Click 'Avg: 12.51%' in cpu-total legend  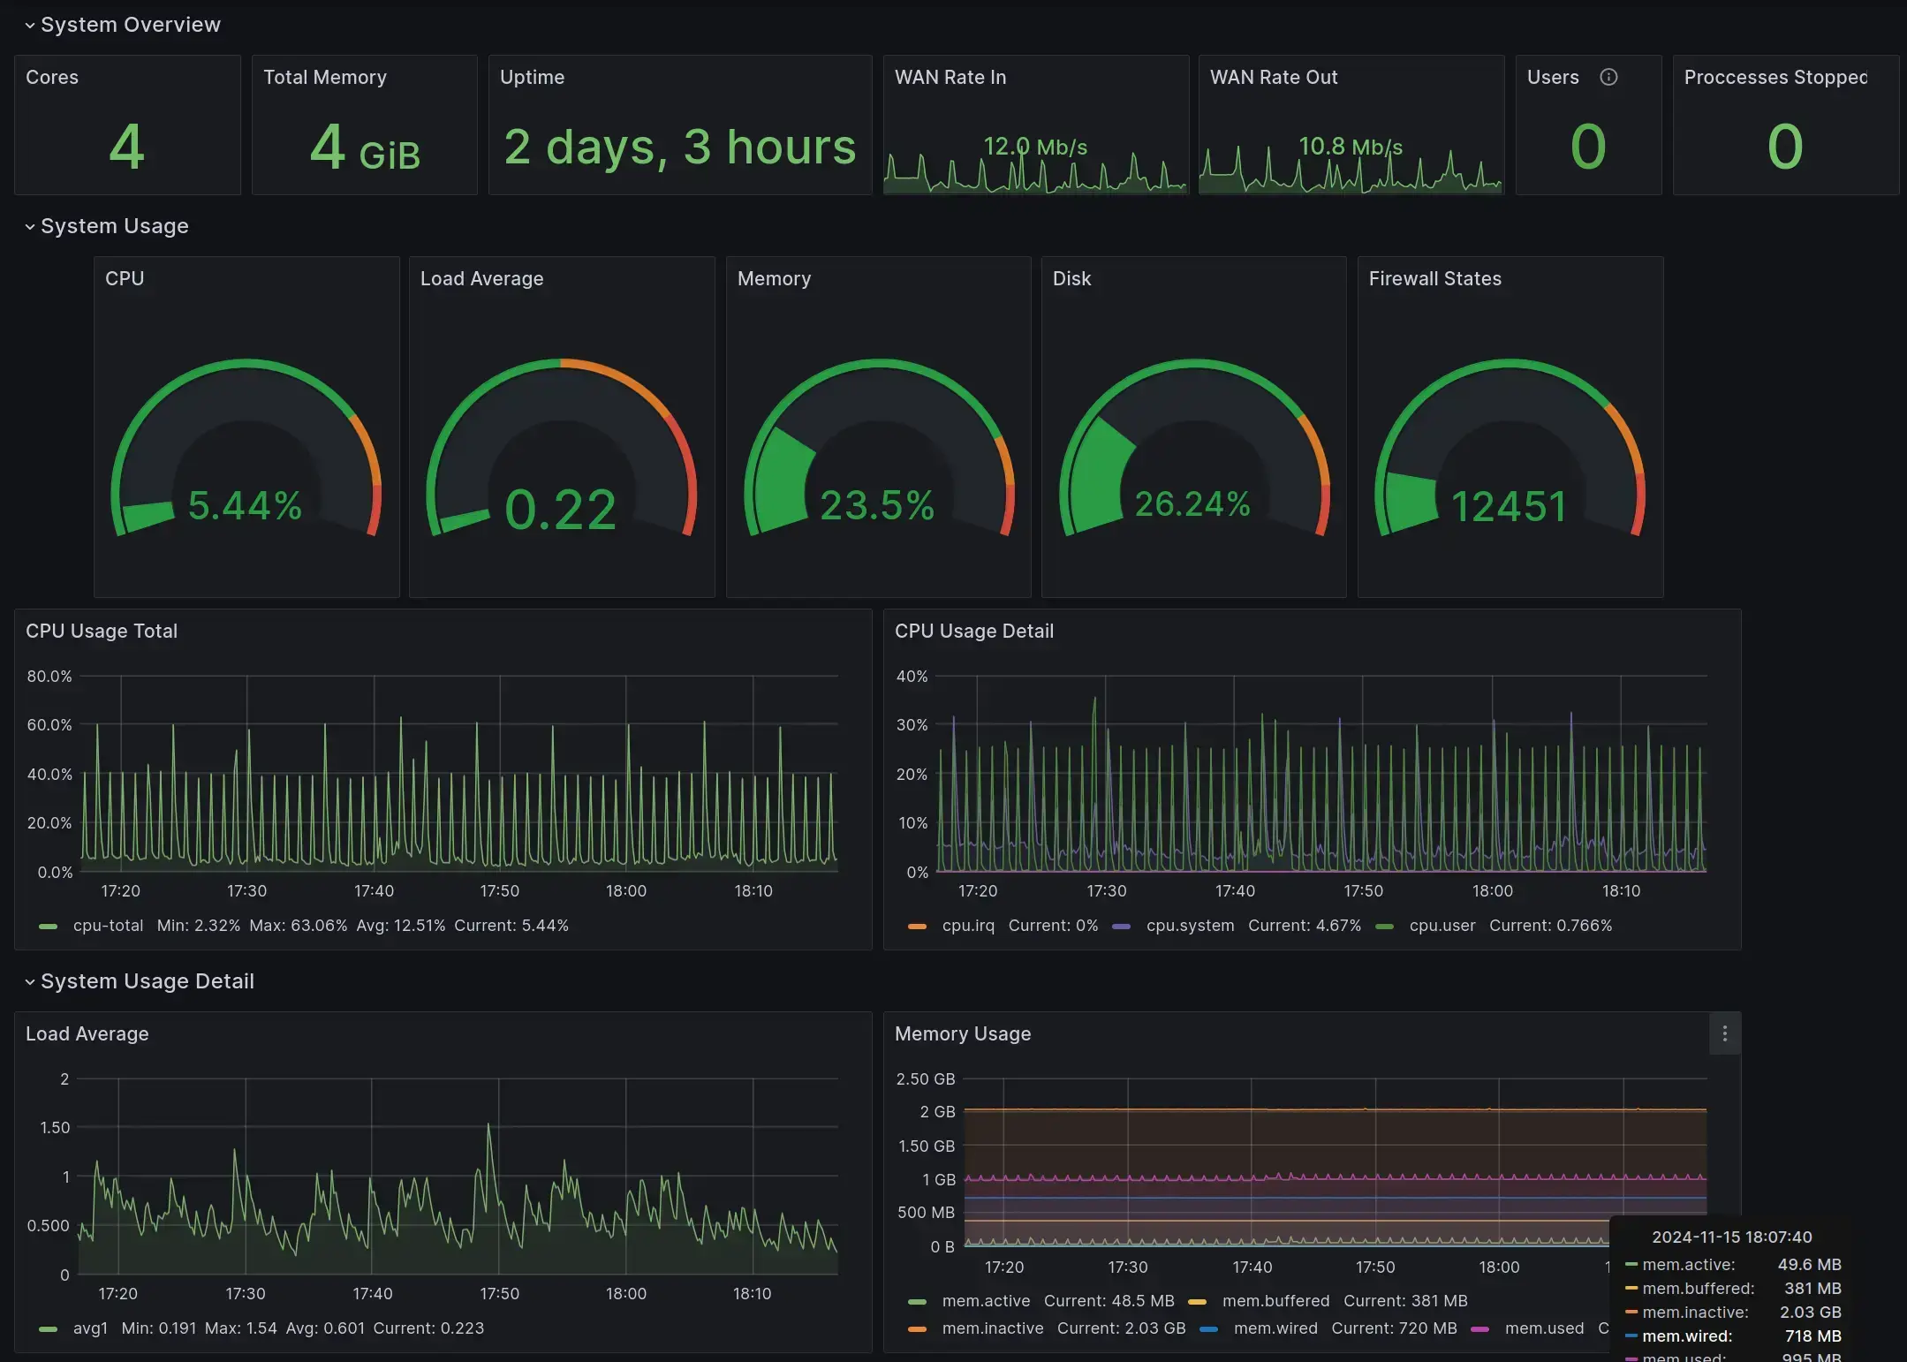coord(401,926)
